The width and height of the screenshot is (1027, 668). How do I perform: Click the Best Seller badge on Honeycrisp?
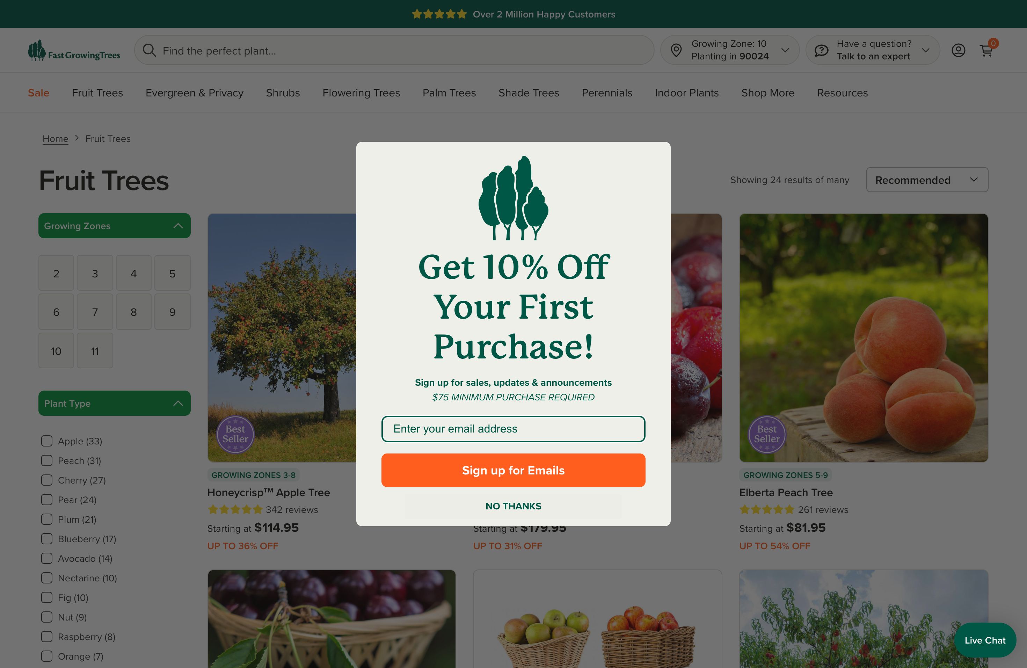point(235,434)
